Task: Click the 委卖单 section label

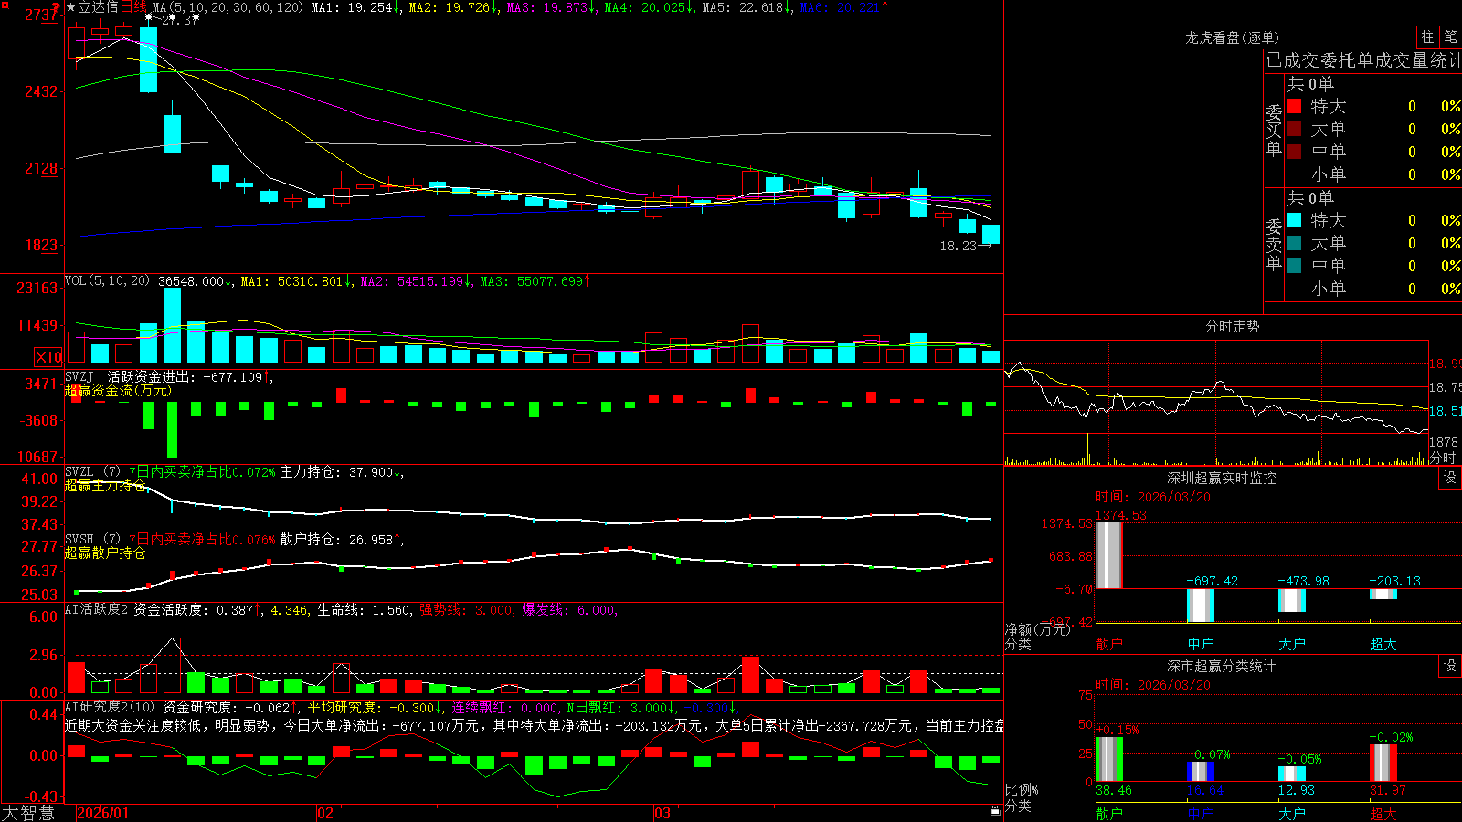Action: tap(1274, 244)
